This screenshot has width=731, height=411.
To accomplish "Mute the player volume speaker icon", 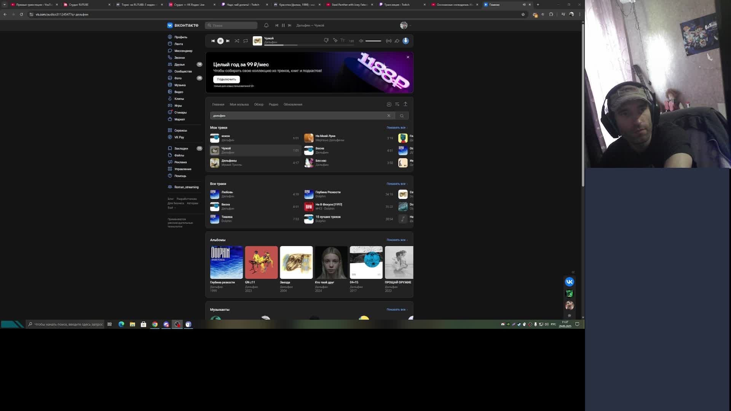I will pos(361,41).
